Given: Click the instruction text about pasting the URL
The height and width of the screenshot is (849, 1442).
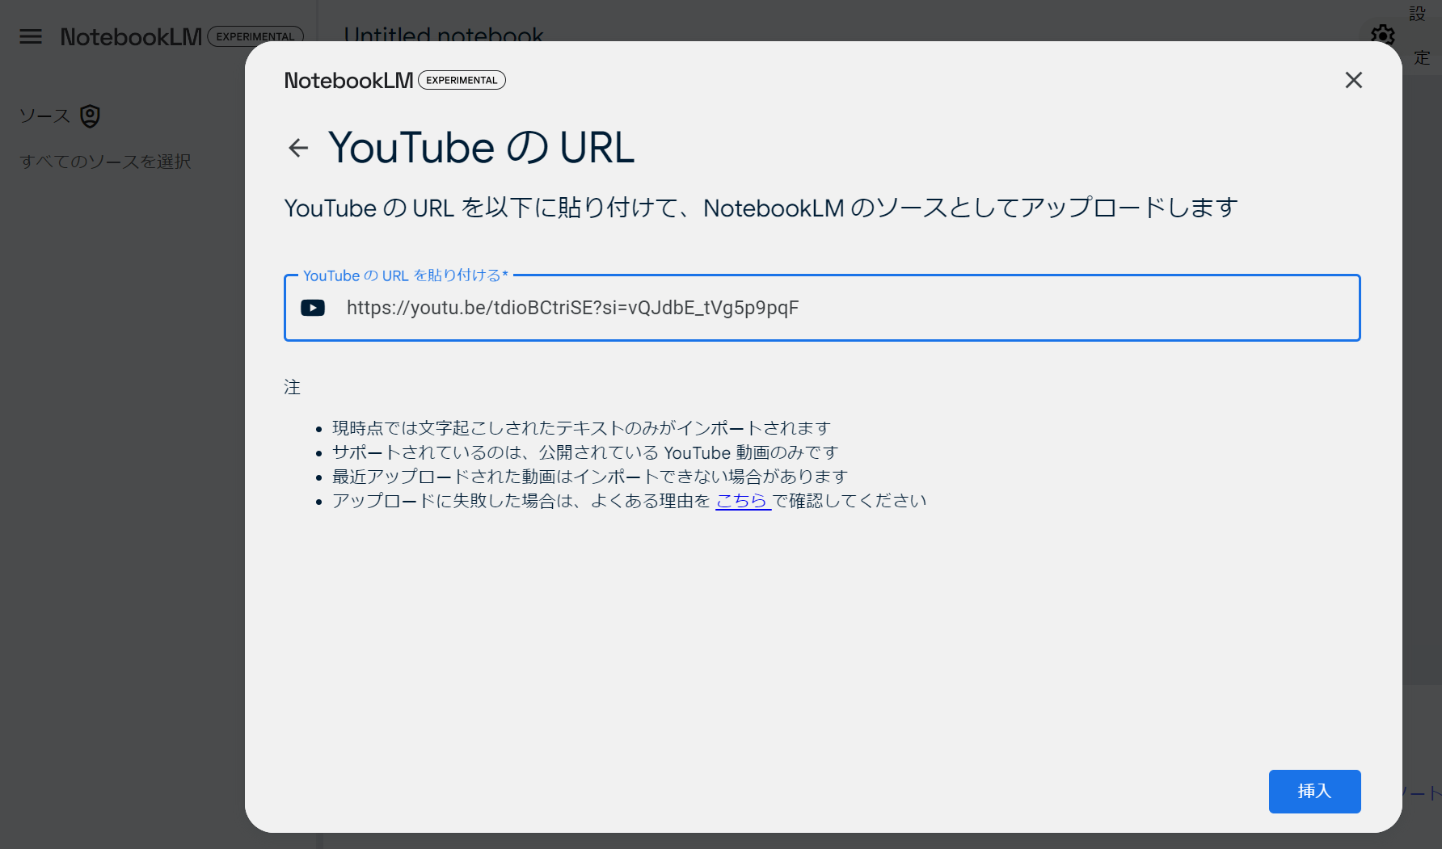Looking at the screenshot, I should click(x=761, y=208).
